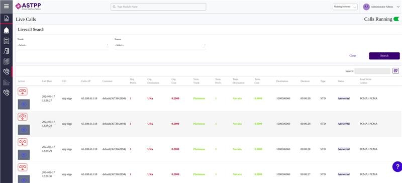Click blue eye icon for 12:26:27 call
Screen dimensions: 402x183
click(24, 104)
